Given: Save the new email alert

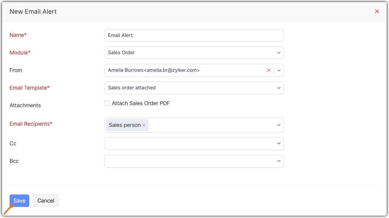Looking at the screenshot, I should [x=19, y=201].
